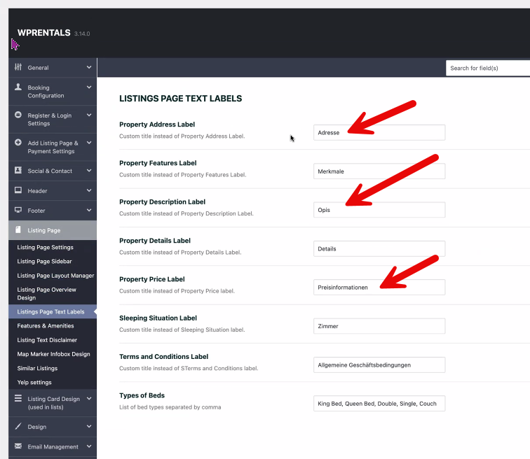
Task: Click the 3.14.0 version number
Action: pos(82,34)
